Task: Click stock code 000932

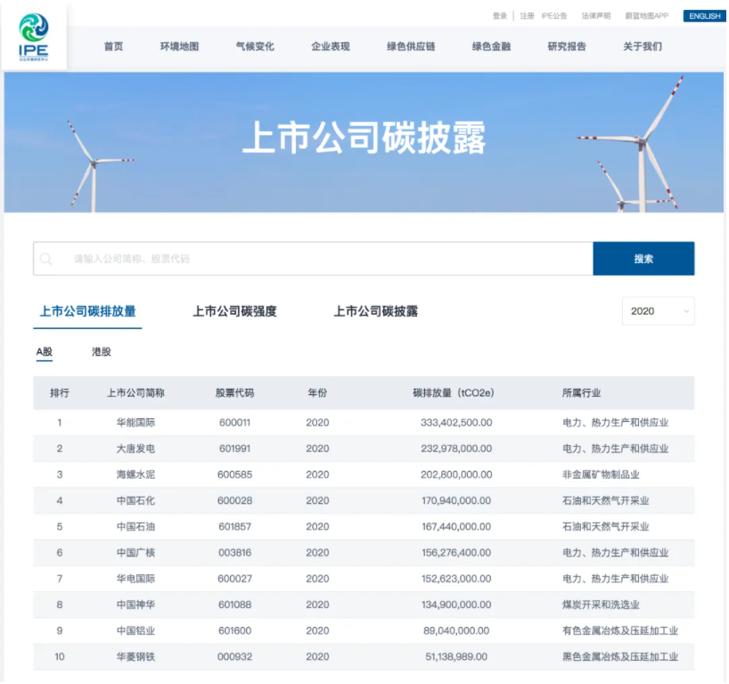Action: click(x=234, y=657)
